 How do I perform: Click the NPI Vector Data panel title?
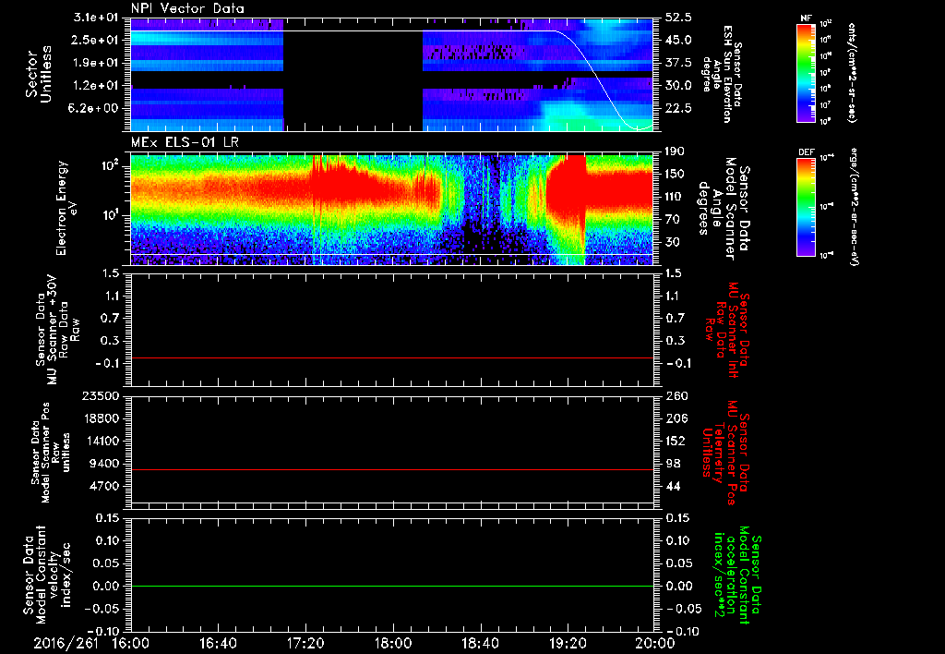coord(187,8)
